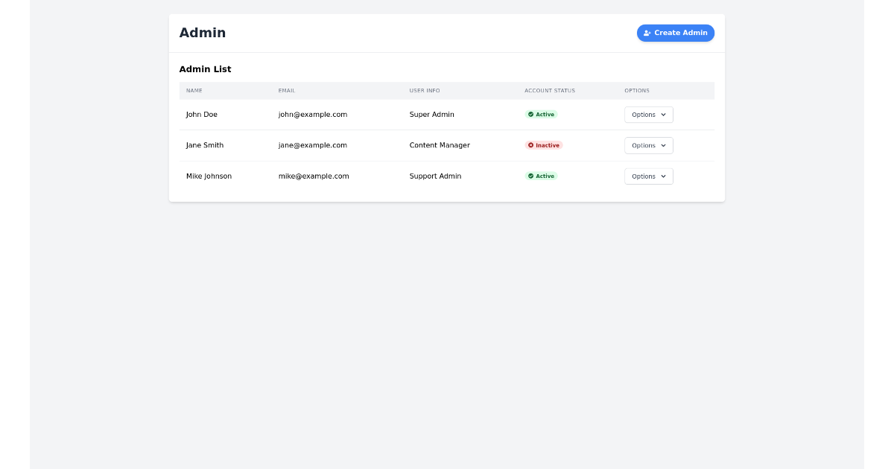894x469 pixels.
Task: Click the ACCOUNT STATUS column header
Action: tap(549, 90)
